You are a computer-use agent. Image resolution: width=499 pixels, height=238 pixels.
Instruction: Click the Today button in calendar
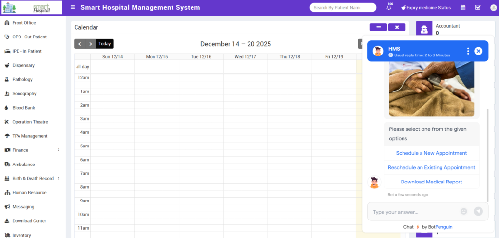pos(105,44)
